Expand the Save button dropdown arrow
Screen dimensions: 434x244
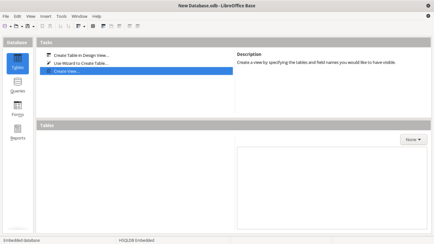[33, 26]
